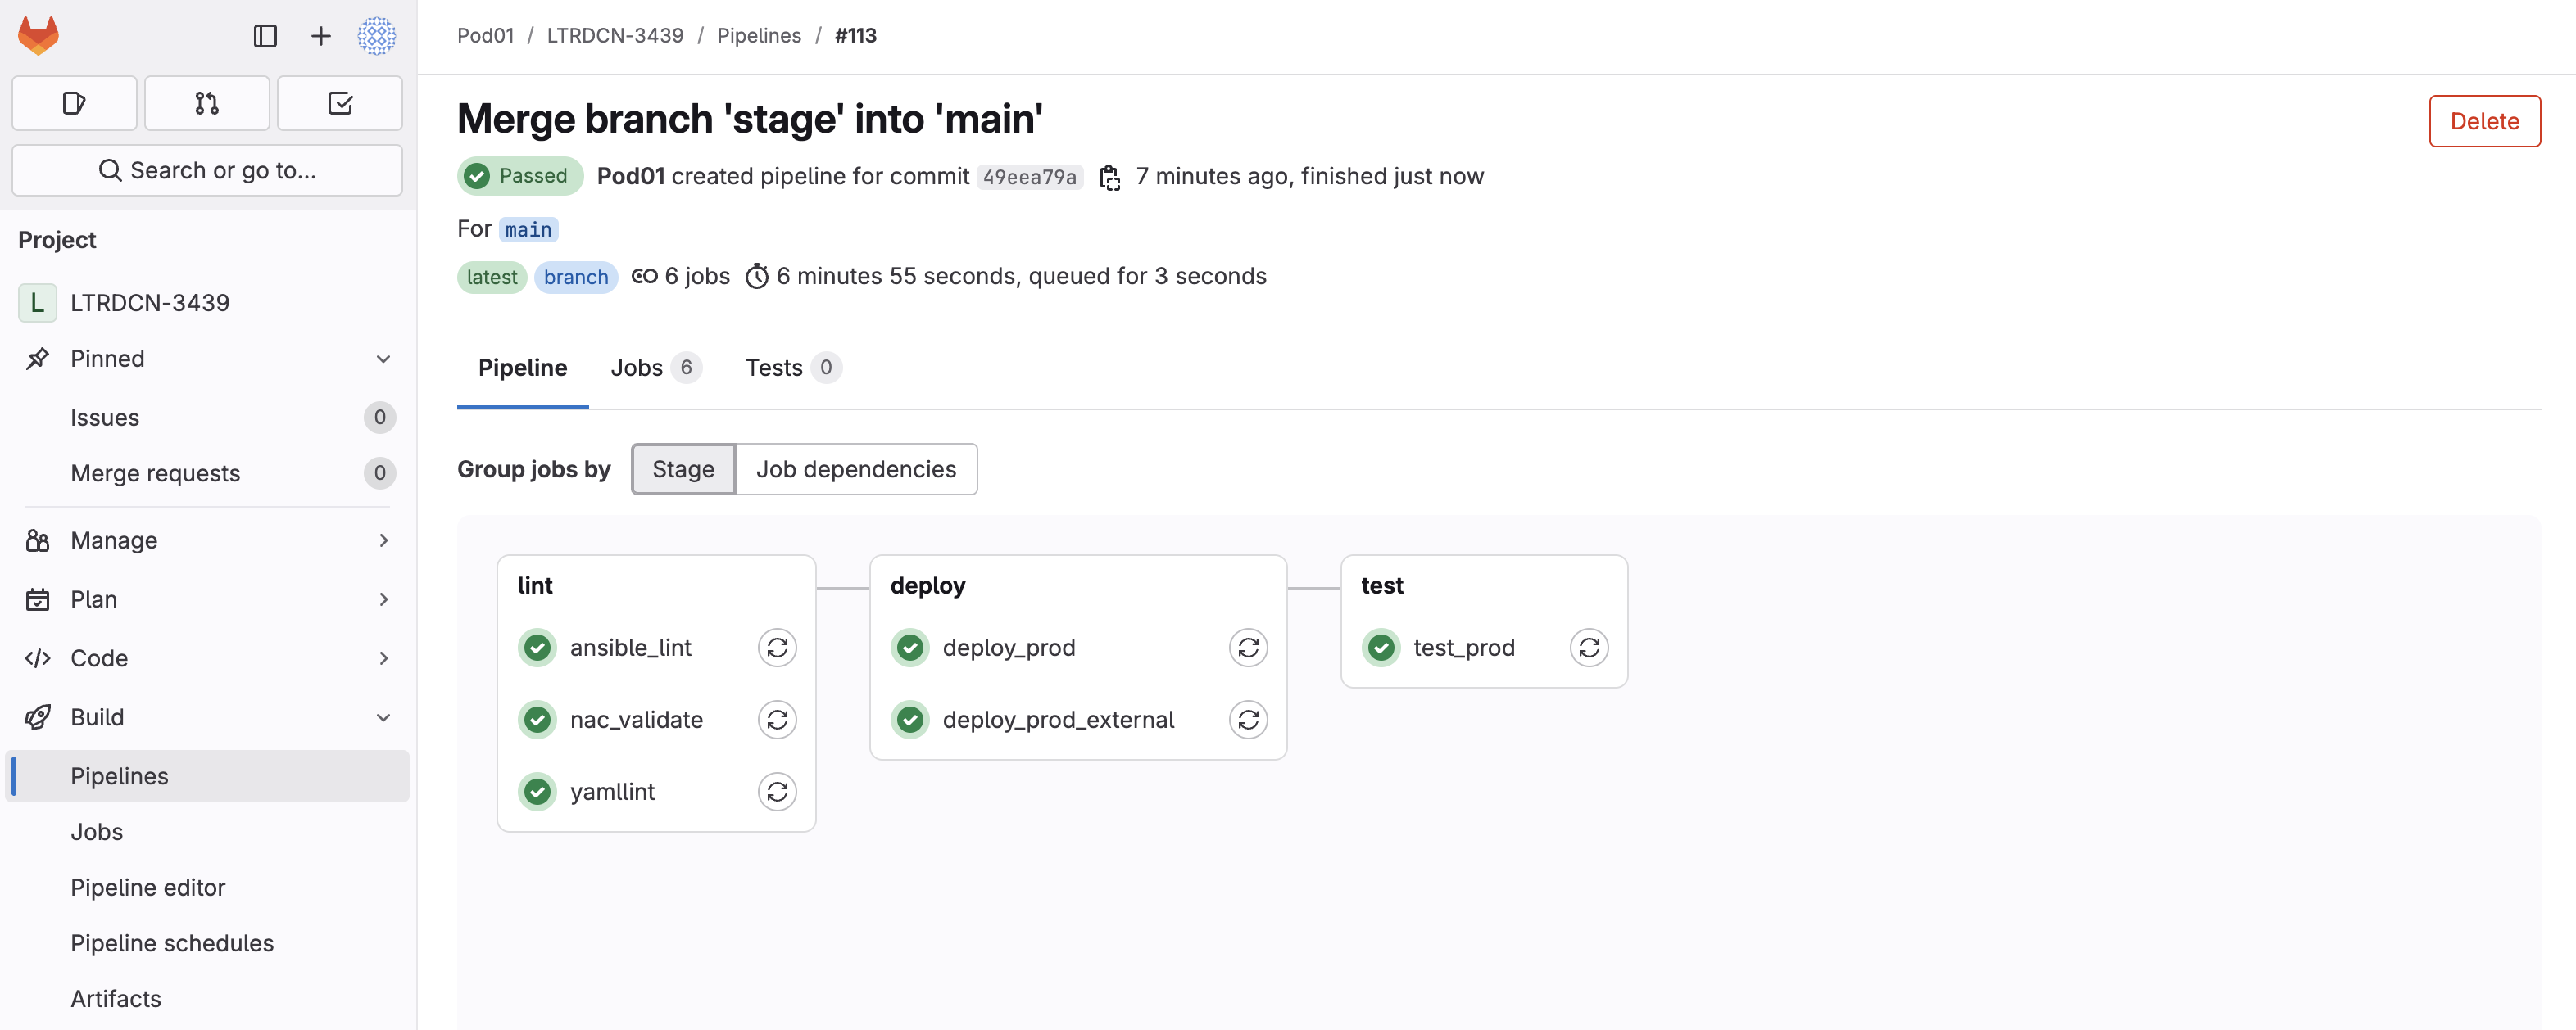Click deploy_prod passed status icon
This screenshot has height=1030, width=2576.
click(x=910, y=648)
